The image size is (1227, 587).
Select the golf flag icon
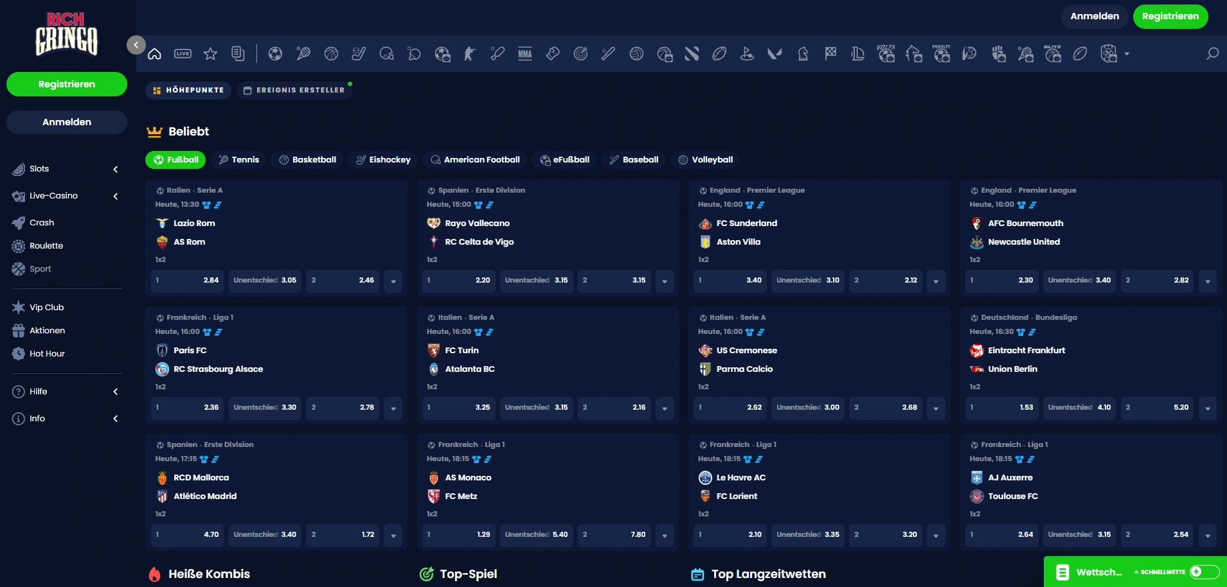click(747, 54)
